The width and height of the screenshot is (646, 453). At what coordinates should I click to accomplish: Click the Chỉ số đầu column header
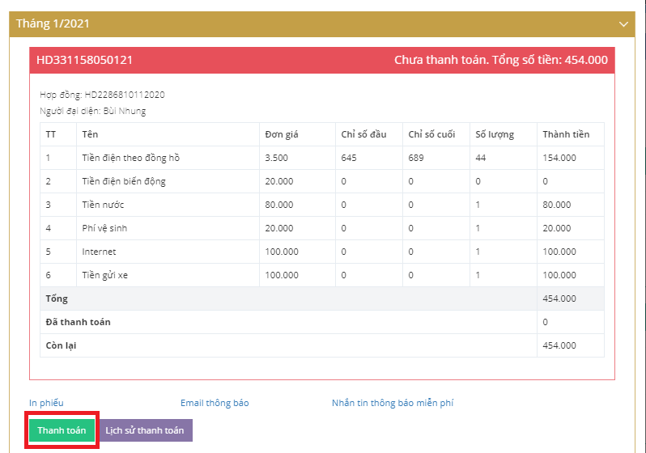click(x=363, y=134)
